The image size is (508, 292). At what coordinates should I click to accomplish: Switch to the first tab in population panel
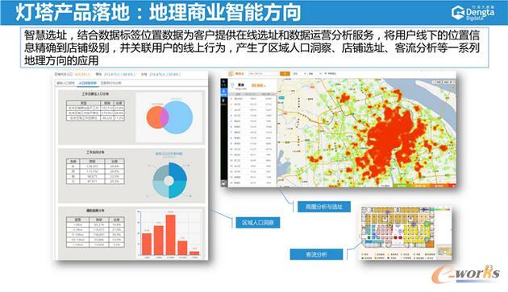66,83
